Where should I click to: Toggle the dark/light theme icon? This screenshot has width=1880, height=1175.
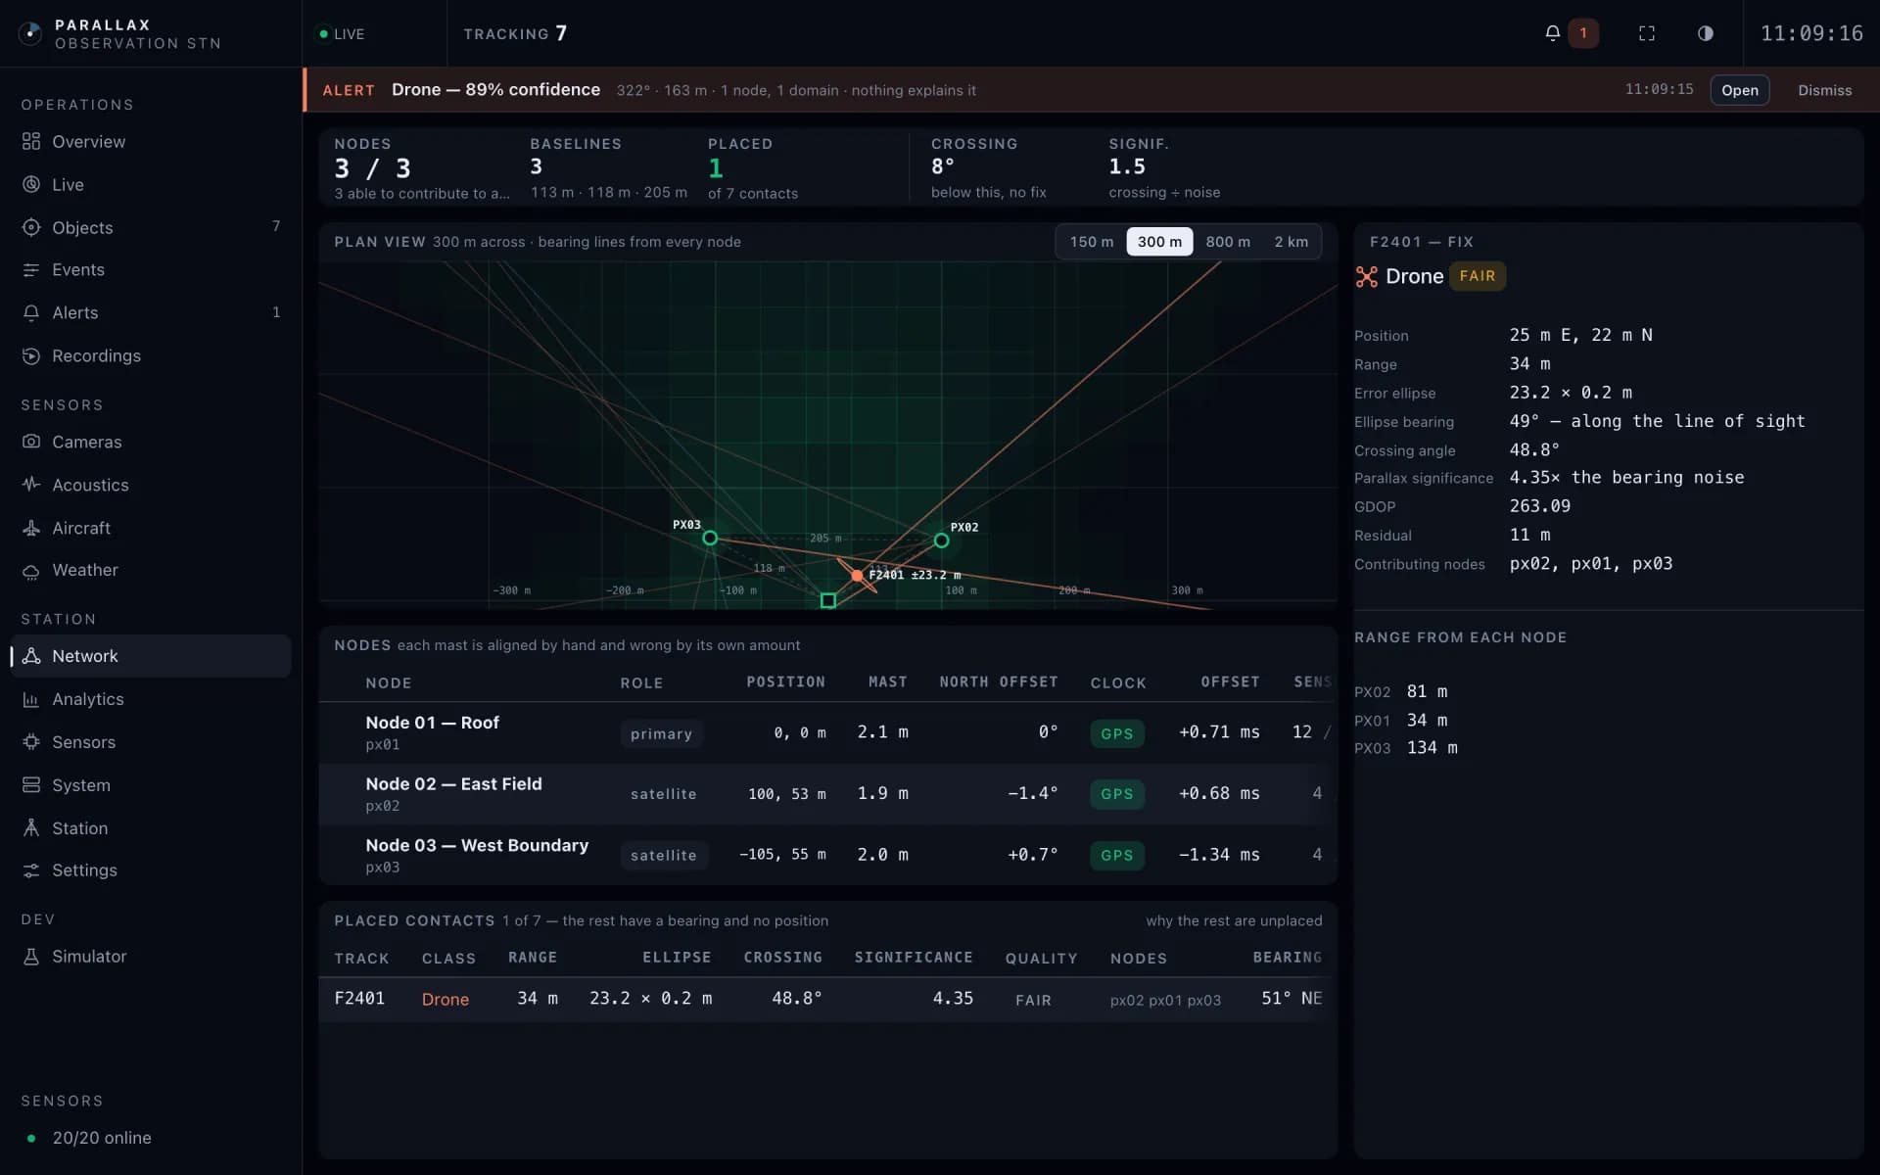click(1705, 33)
